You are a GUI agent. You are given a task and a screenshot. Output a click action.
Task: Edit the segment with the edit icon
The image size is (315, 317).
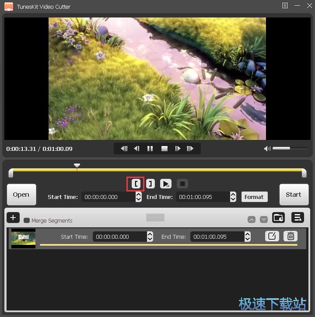point(272,236)
